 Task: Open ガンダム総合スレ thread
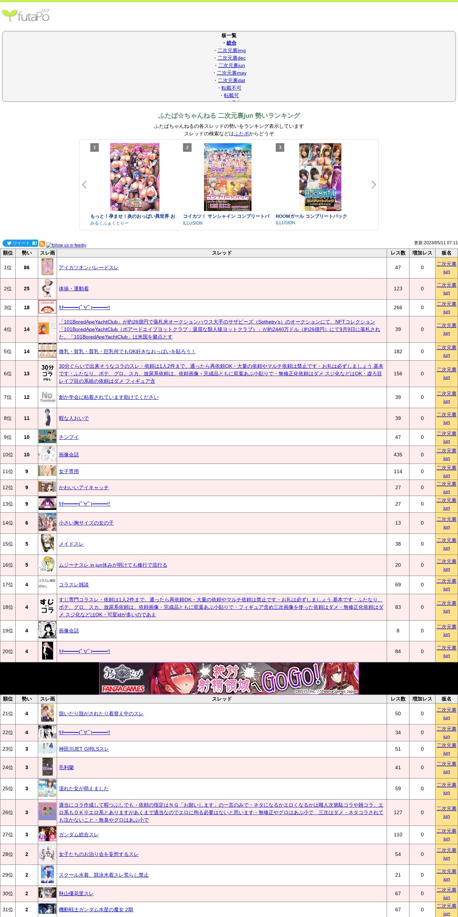tap(78, 835)
